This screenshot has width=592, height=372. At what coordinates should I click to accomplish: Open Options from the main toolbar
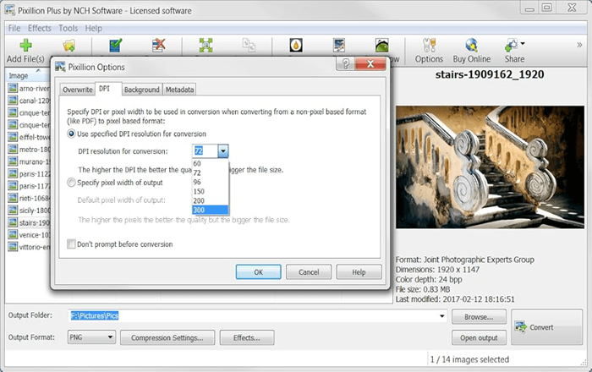pos(429,51)
